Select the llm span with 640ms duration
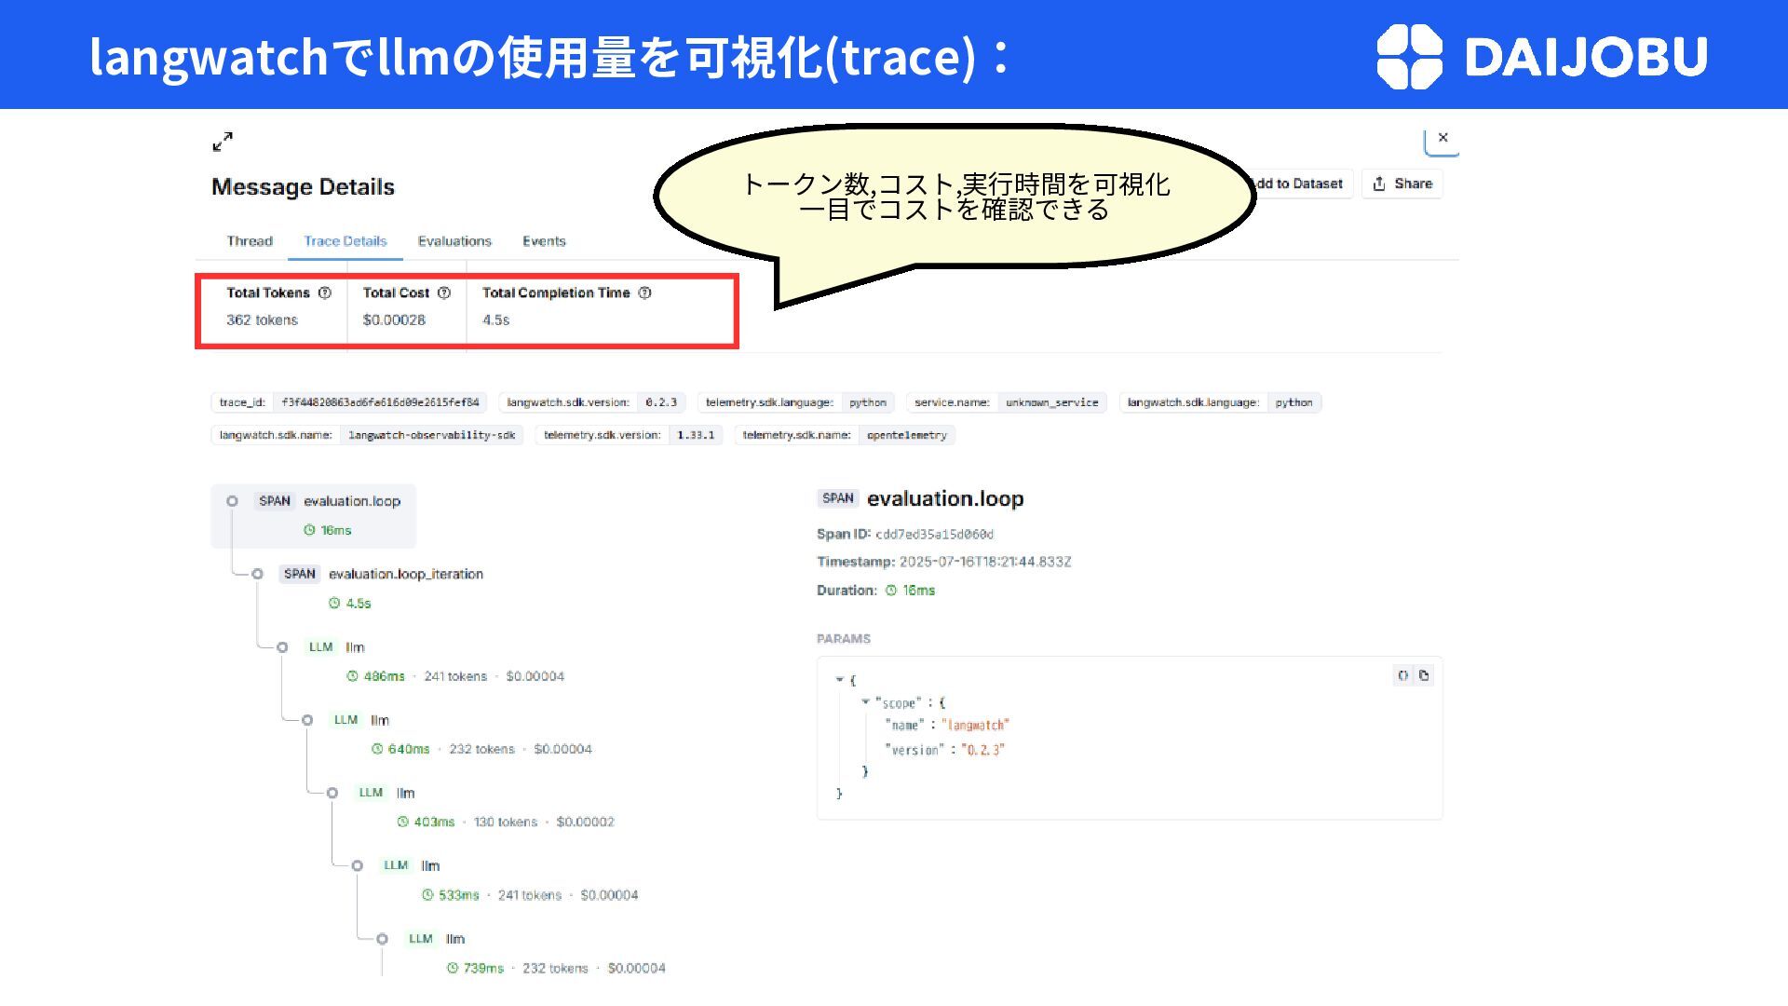This screenshot has height=1006, width=1788. point(380,720)
